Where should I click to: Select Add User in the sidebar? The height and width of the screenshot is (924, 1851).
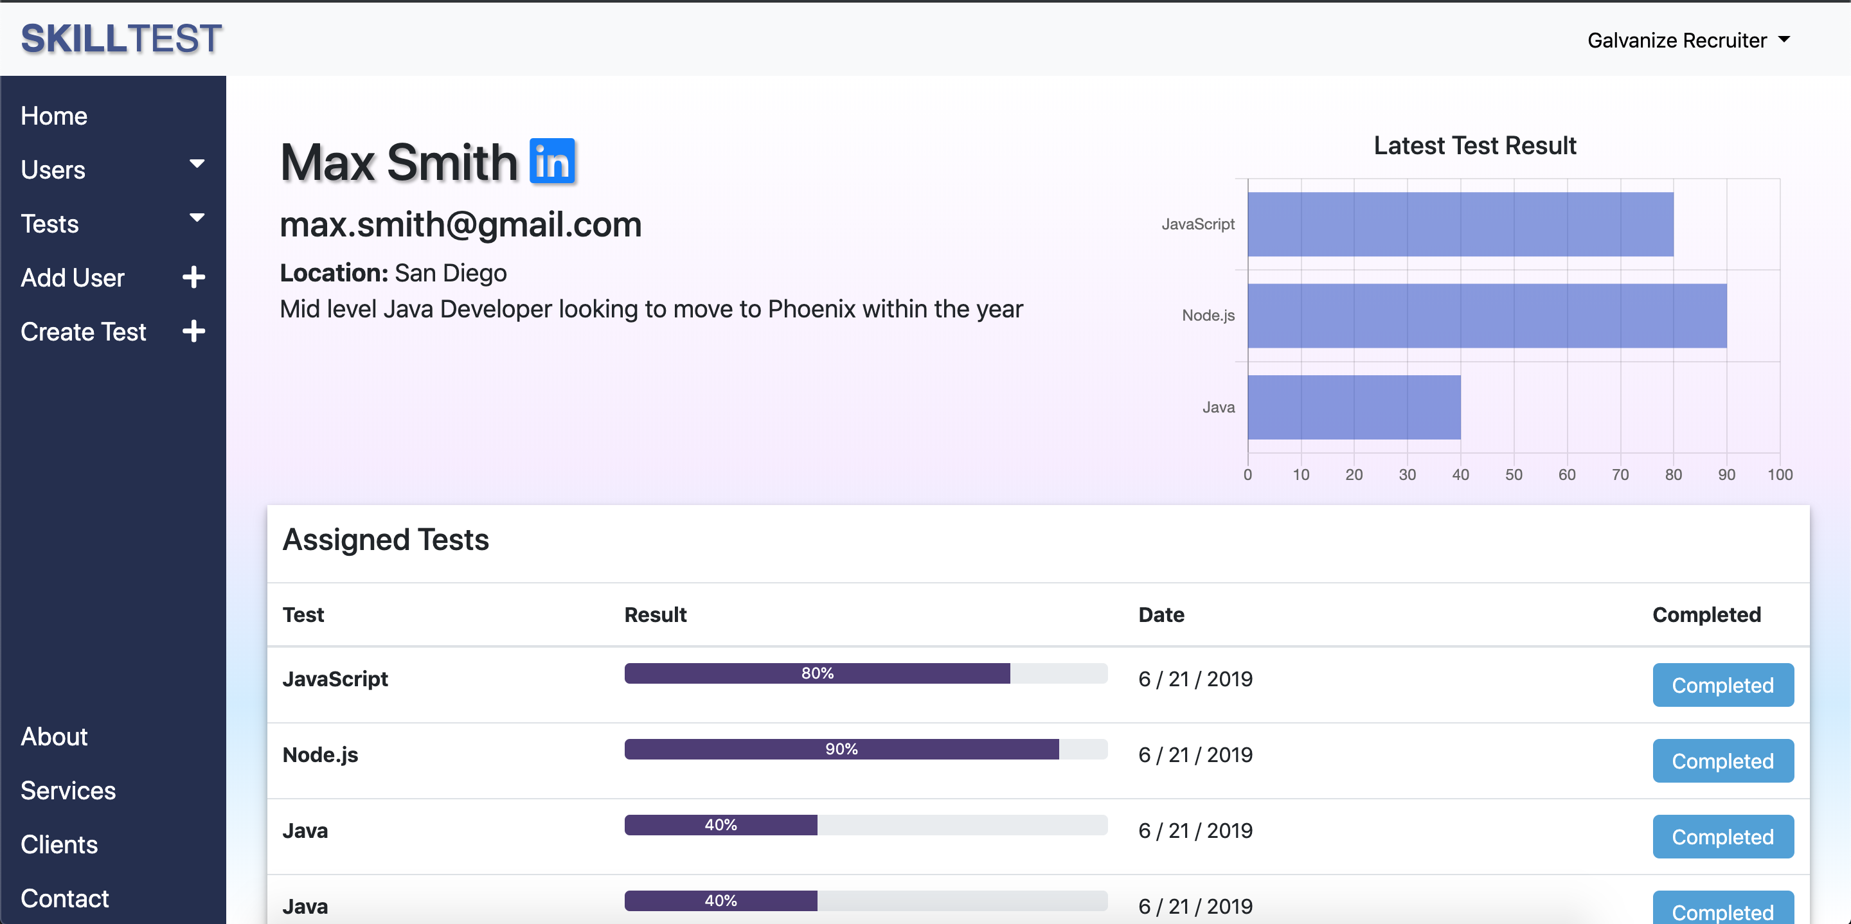click(73, 278)
